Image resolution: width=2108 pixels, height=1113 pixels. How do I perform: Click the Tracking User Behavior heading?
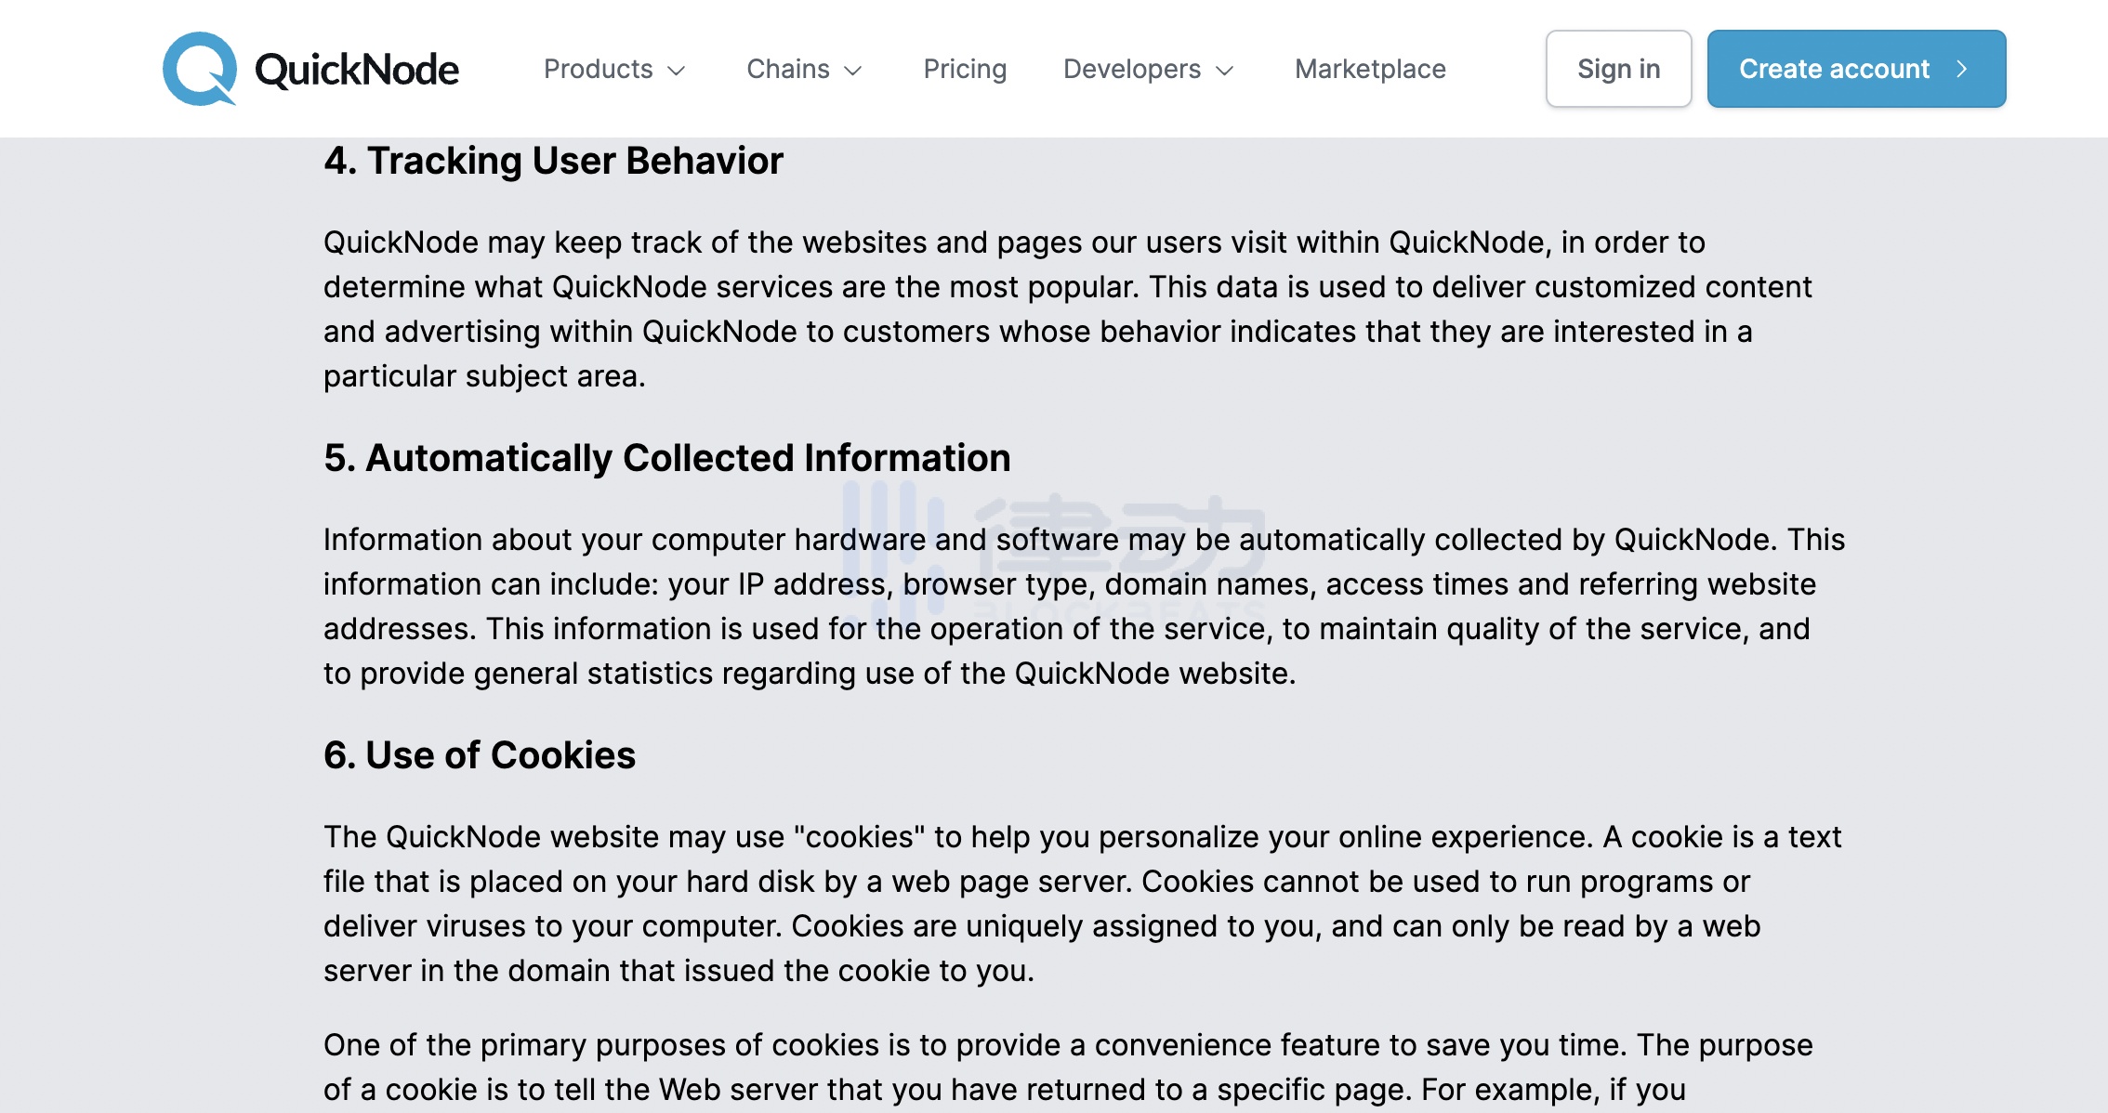click(x=553, y=161)
